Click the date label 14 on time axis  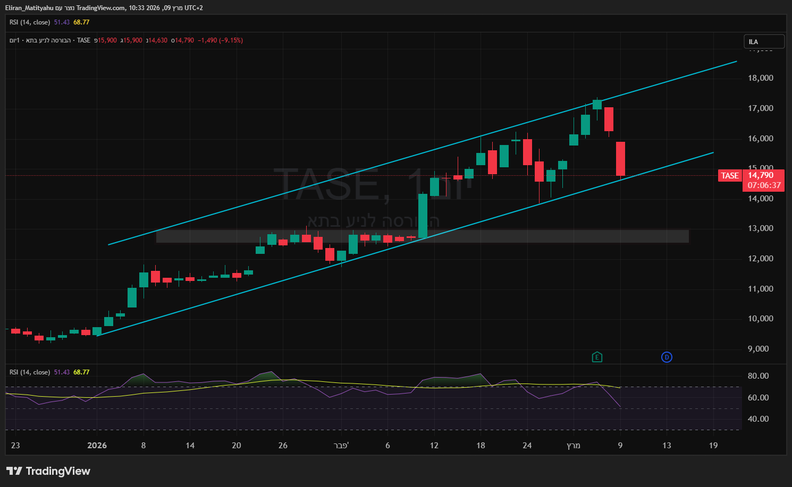190,446
